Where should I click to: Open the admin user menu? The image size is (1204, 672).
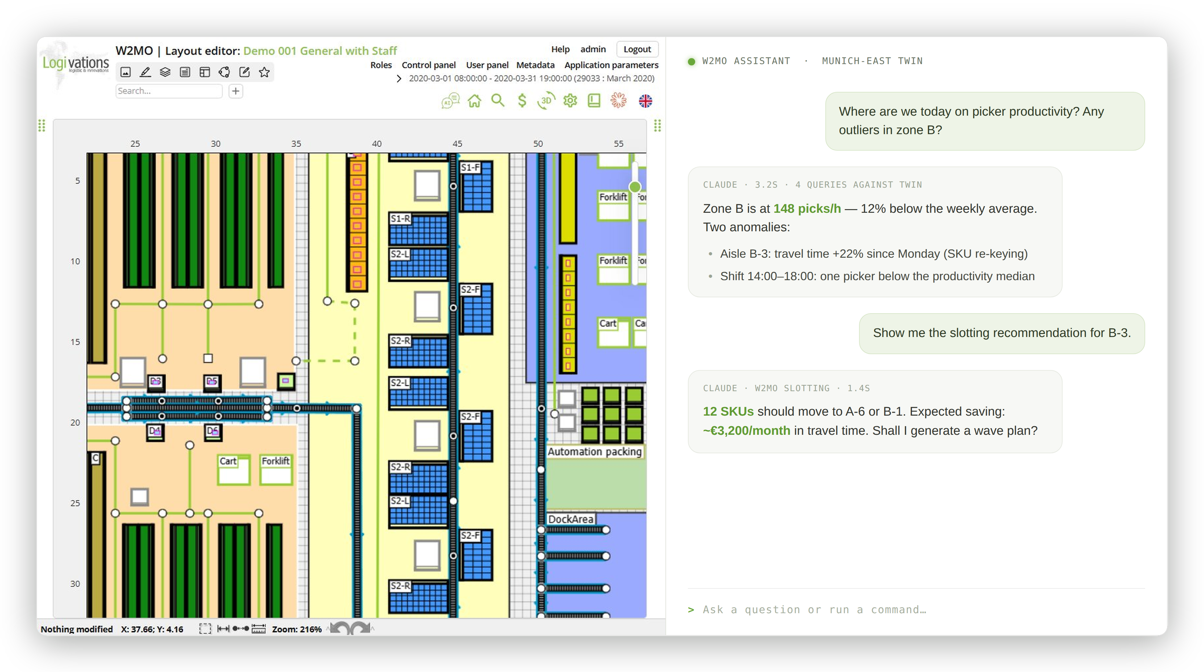click(x=593, y=49)
